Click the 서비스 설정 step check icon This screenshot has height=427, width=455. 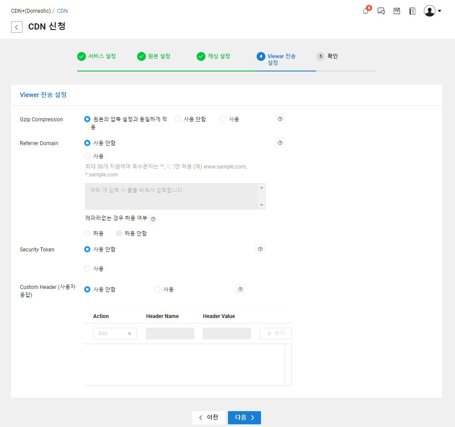pos(82,56)
